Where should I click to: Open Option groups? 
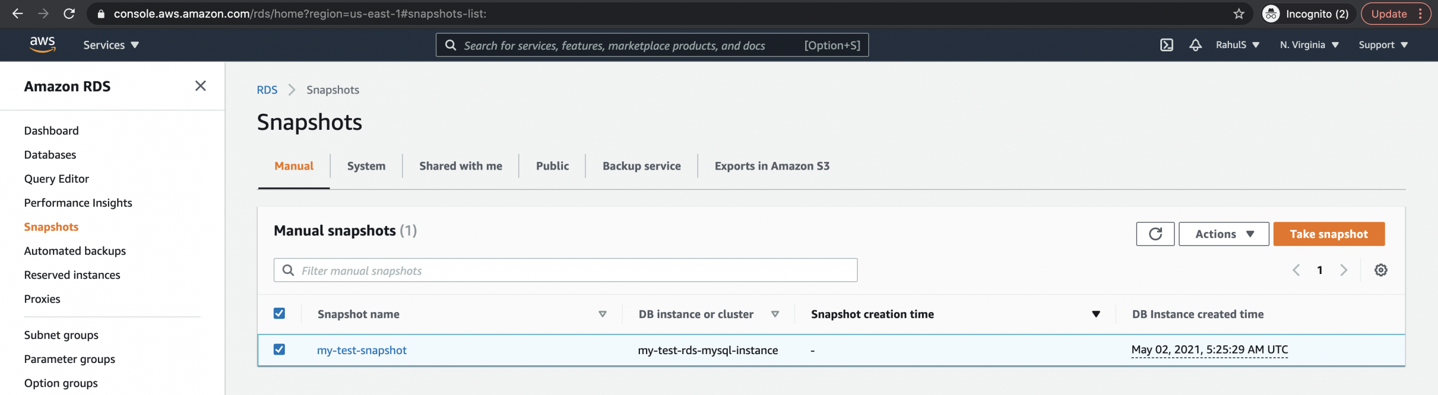click(61, 383)
